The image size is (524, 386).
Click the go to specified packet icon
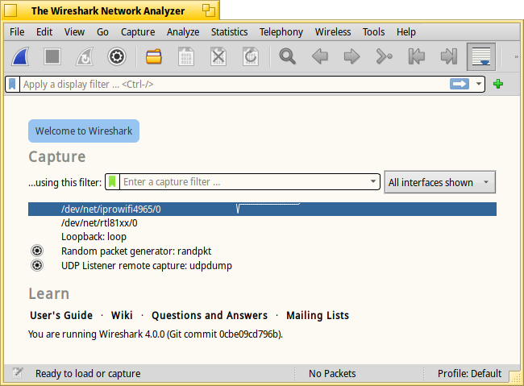384,56
